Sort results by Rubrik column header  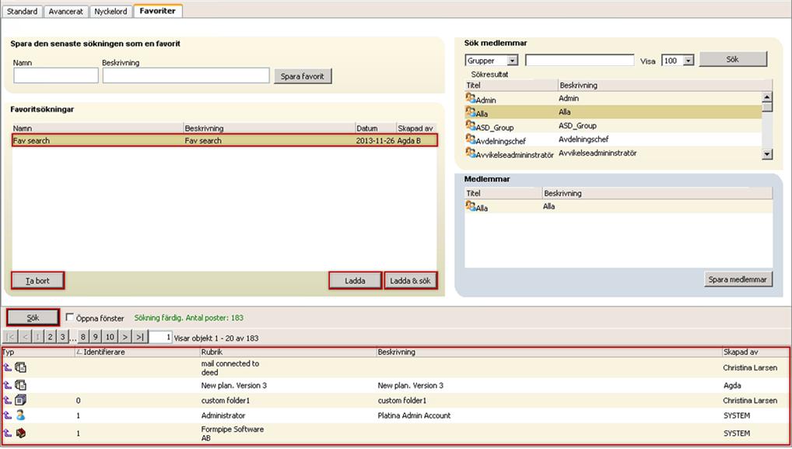(212, 352)
